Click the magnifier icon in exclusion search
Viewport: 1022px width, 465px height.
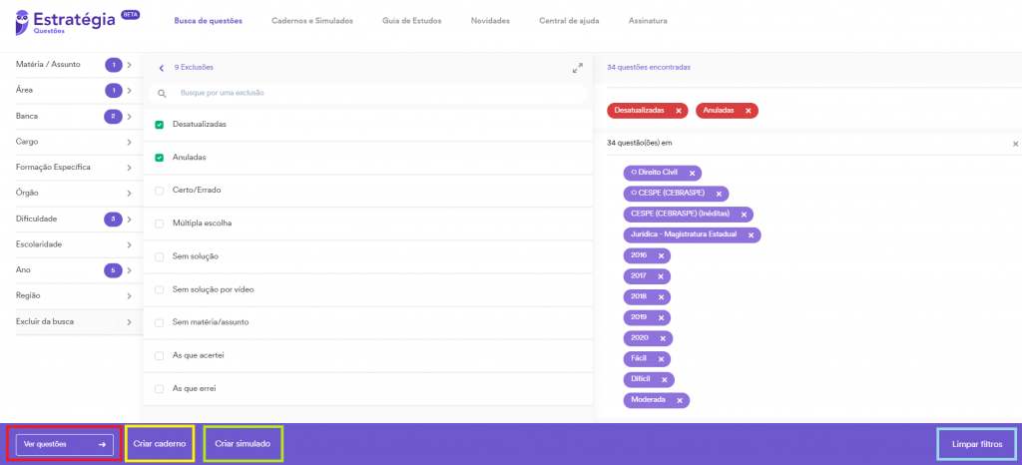click(163, 94)
